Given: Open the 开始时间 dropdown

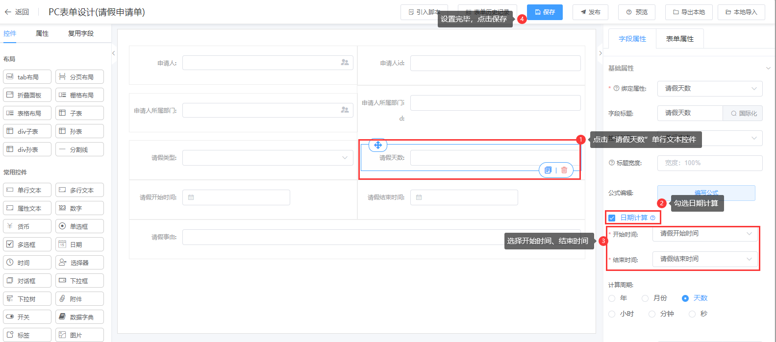Looking at the screenshot, I should tap(705, 234).
